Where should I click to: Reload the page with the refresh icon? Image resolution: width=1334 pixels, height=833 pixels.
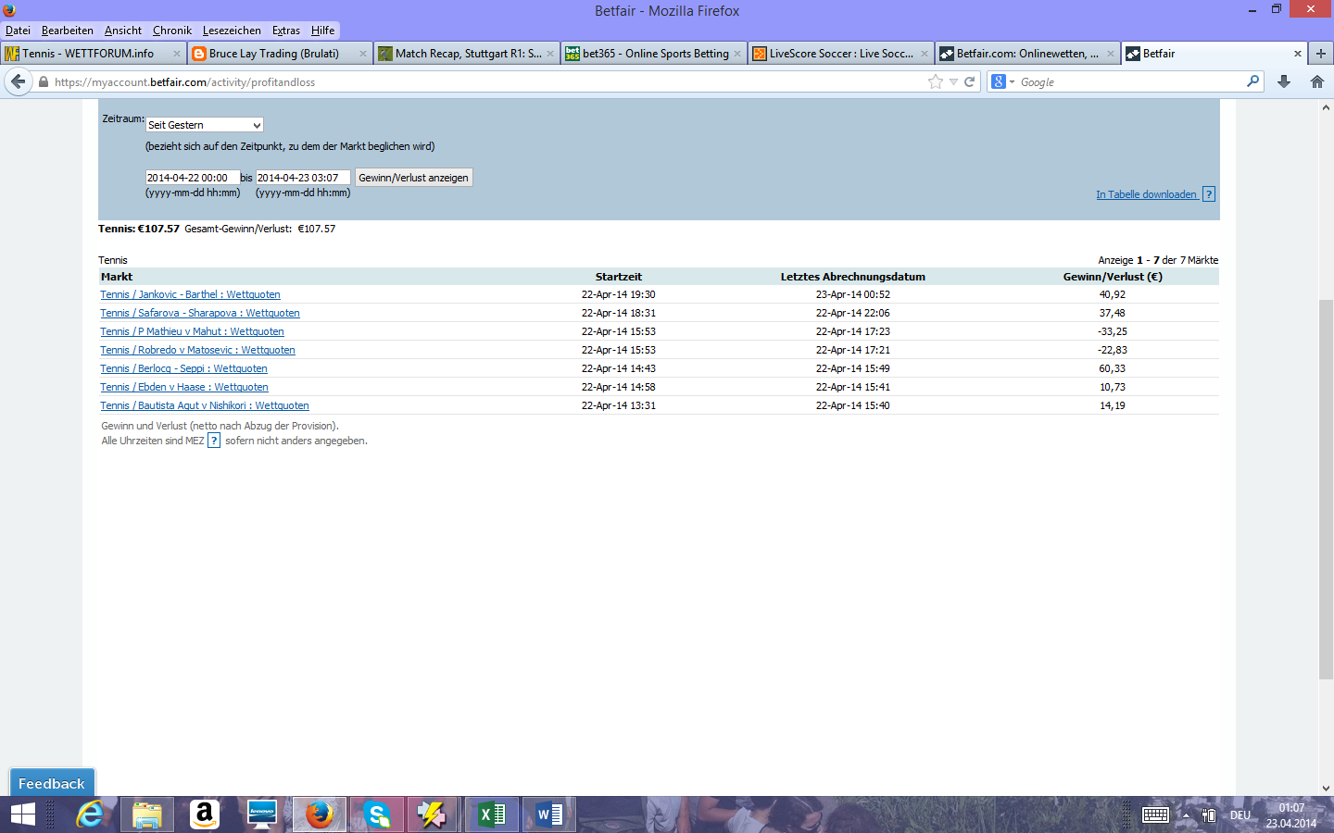pos(969,81)
